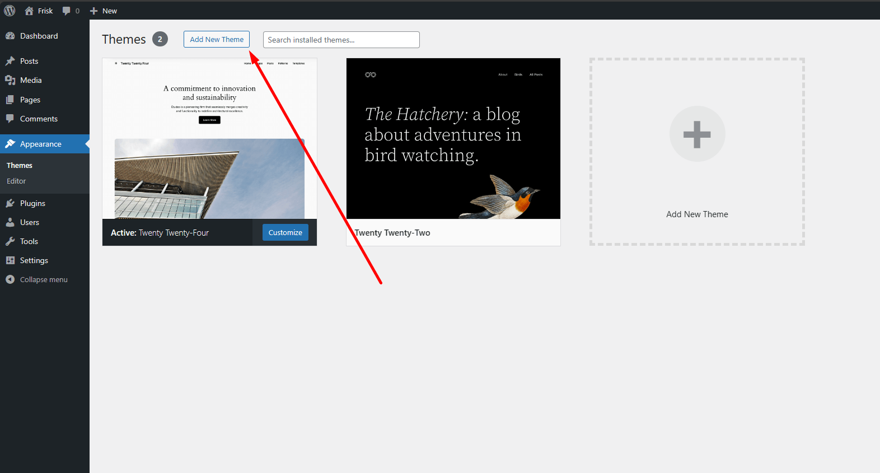Click the Plugins plug icon
The image size is (880, 473).
pos(10,203)
